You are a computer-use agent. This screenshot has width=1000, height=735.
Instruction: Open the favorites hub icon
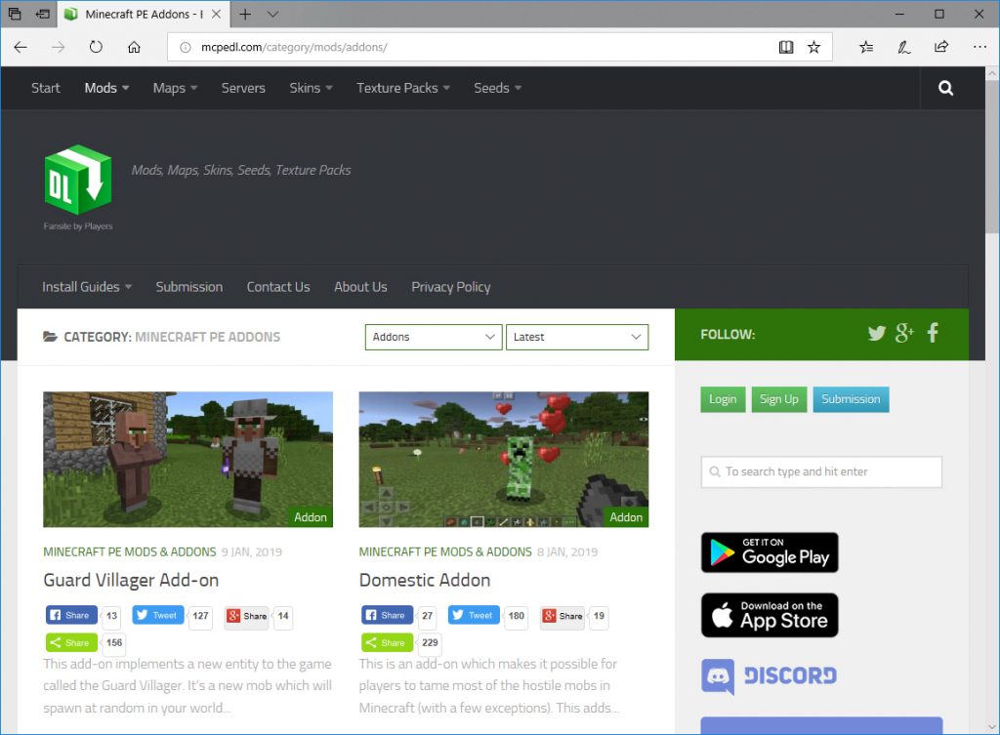point(866,47)
